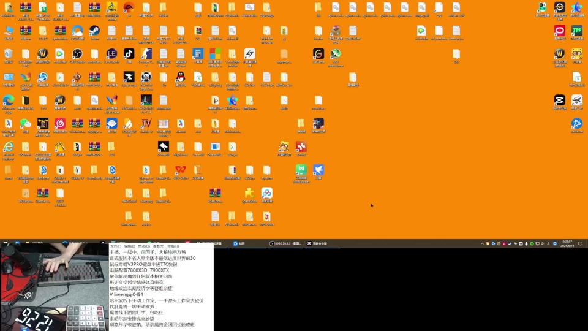Click the "V limengqi0451" line in Notepad

(x=126, y=294)
